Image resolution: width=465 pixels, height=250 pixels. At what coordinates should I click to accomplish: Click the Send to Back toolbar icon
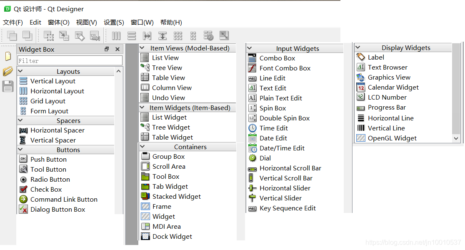click(12, 36)
